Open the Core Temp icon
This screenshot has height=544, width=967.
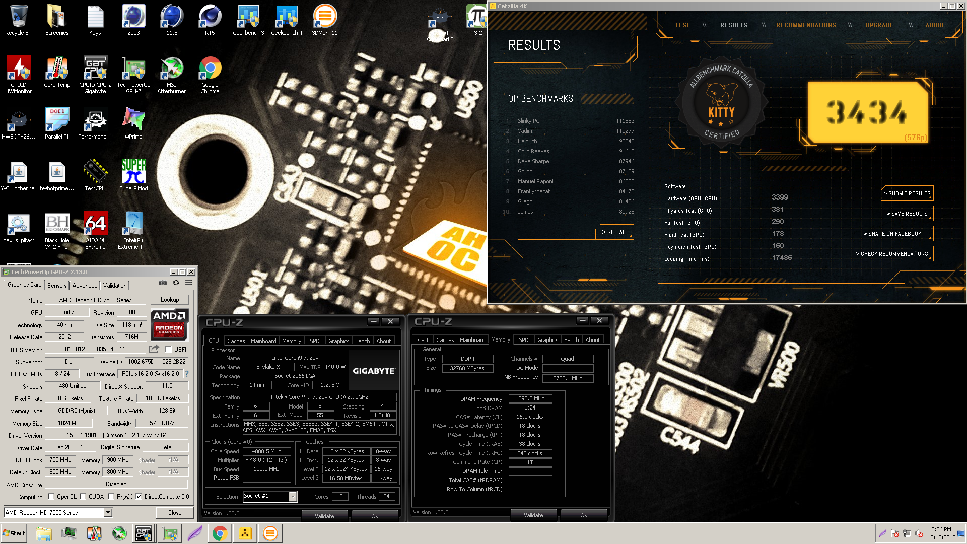57,72
